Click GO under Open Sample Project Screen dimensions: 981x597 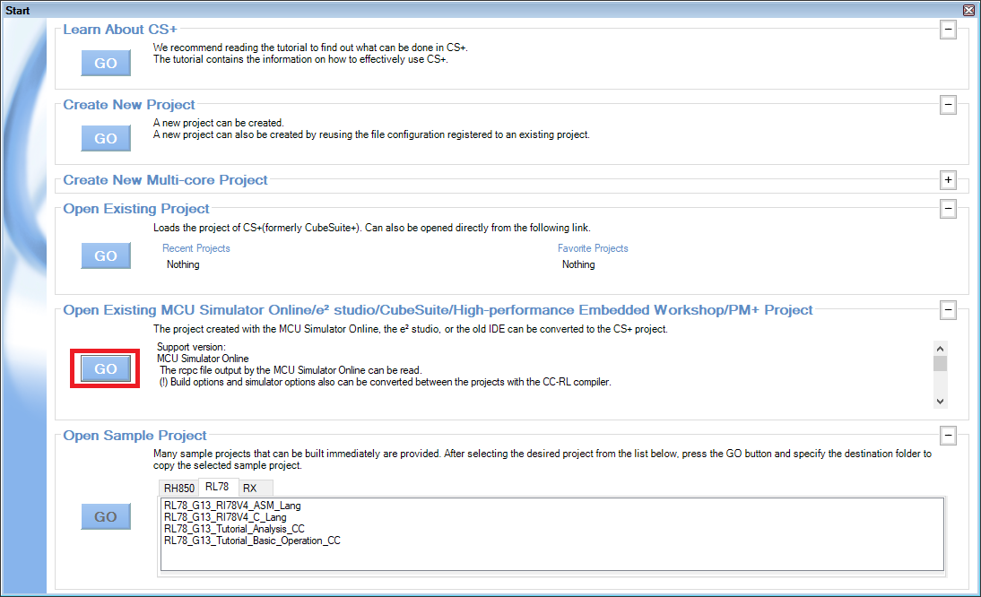(105, 516)
